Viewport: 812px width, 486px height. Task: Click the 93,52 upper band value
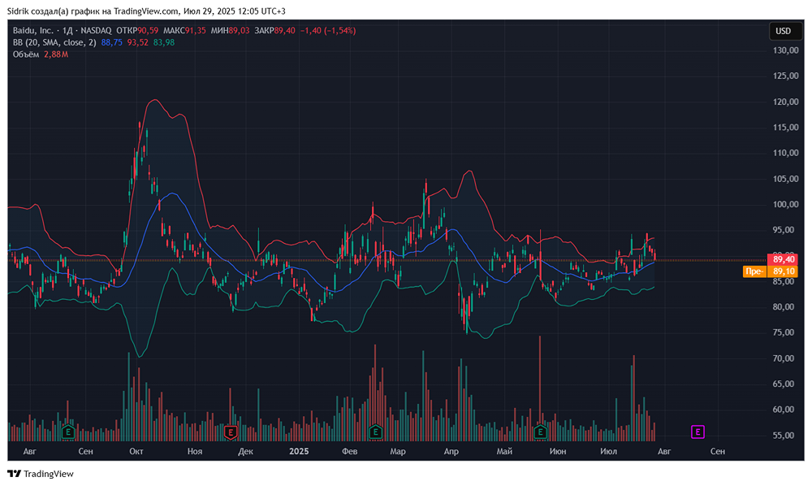(x=138, y=42)
